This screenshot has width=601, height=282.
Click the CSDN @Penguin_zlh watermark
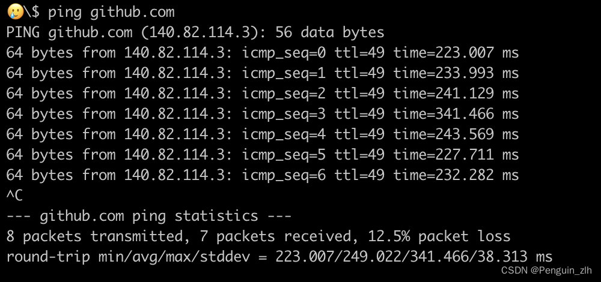[546, 271]
